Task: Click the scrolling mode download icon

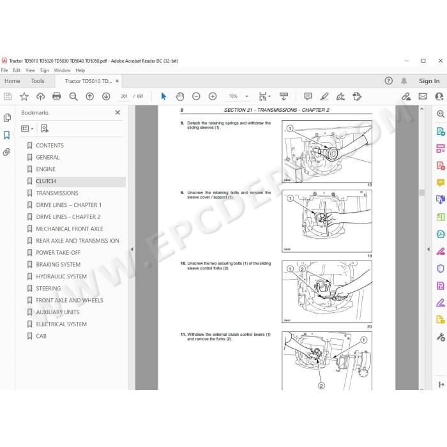Action: [x=284, y=96]
